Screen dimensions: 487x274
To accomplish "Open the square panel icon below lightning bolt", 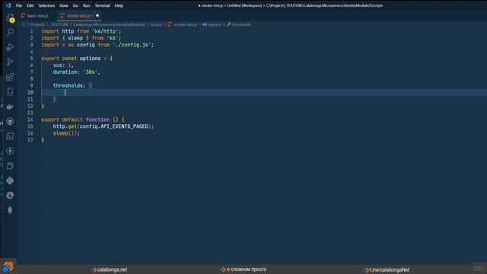I will coord(10,166).
